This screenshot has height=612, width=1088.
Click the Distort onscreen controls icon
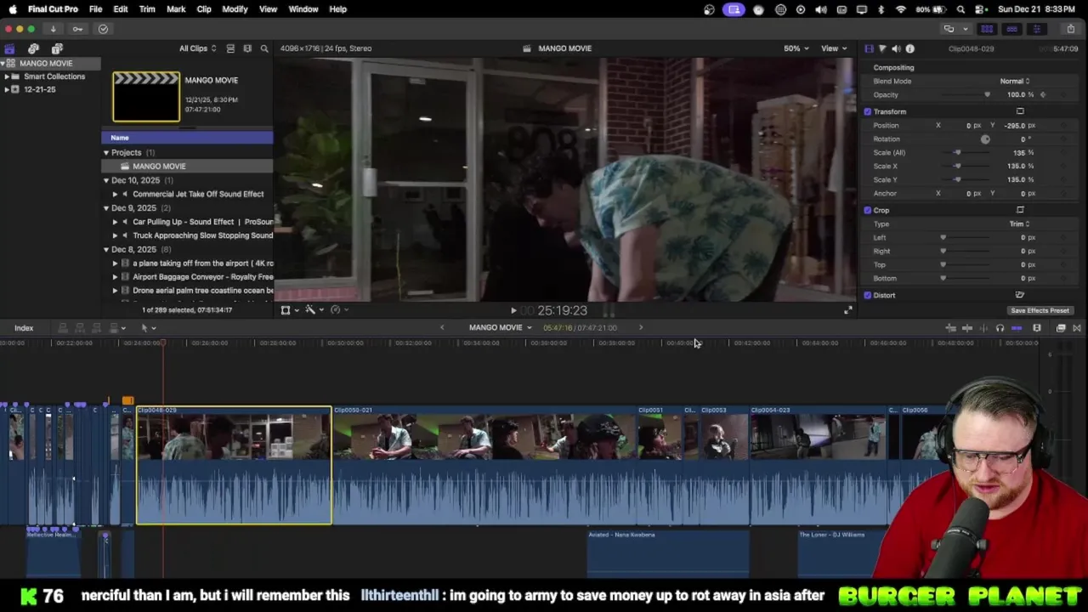[1020, 295]
